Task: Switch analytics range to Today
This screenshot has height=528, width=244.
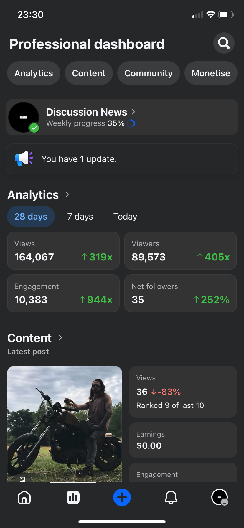Action: pos(125,217)
